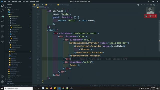Collapse the MY-APP root folder
Viewport: 160px width, 90px height.
pyautogui.click(x=9, y=7)
